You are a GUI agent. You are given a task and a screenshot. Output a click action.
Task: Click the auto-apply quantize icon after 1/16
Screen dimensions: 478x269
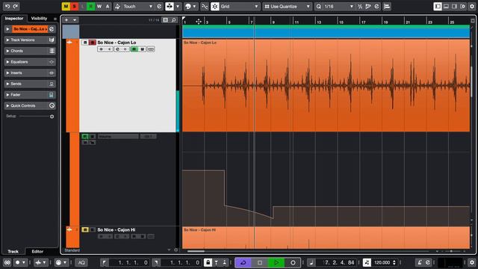click(376, 7)
